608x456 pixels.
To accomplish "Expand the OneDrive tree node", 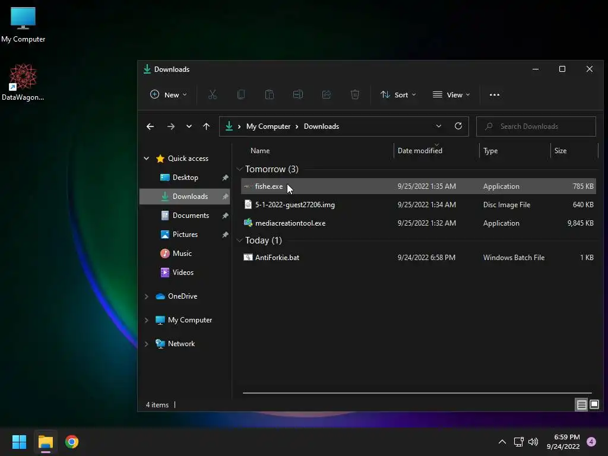I will click(146, 296).
